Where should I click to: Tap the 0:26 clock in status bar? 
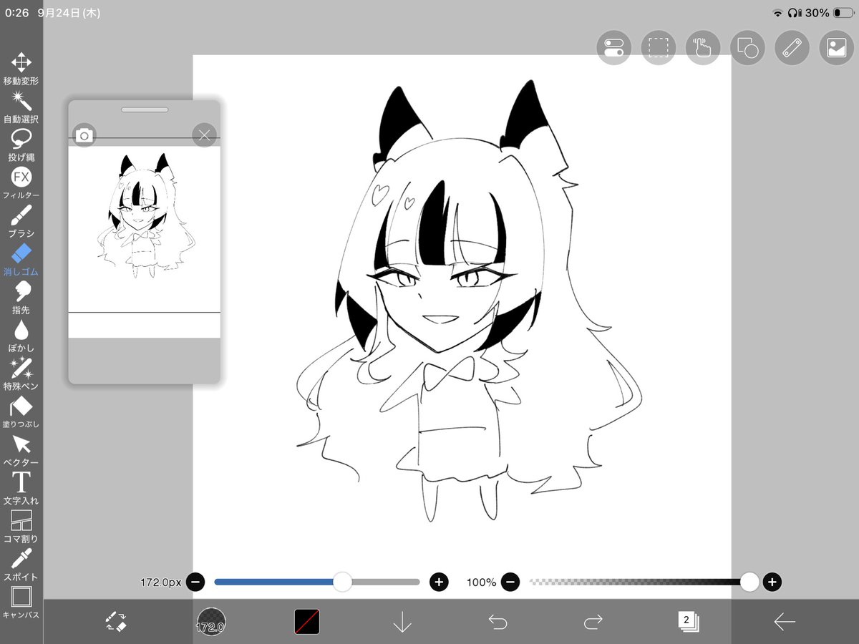pos(16,13)
